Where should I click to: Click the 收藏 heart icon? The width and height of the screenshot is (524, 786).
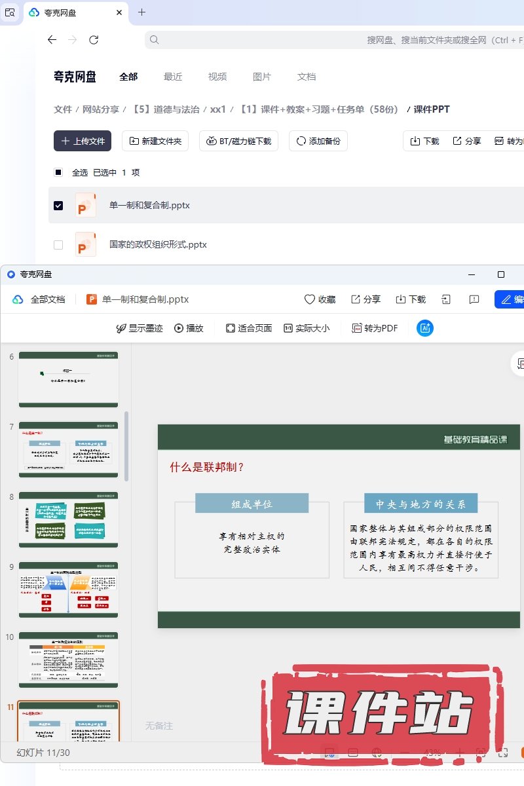pyautogui.click(x=310, y=299)
